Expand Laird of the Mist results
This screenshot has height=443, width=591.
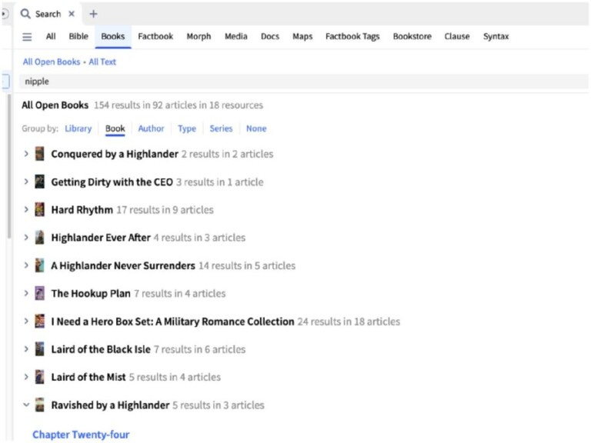point(26,377)
